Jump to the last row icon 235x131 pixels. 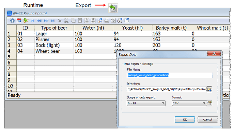(52, 21)
